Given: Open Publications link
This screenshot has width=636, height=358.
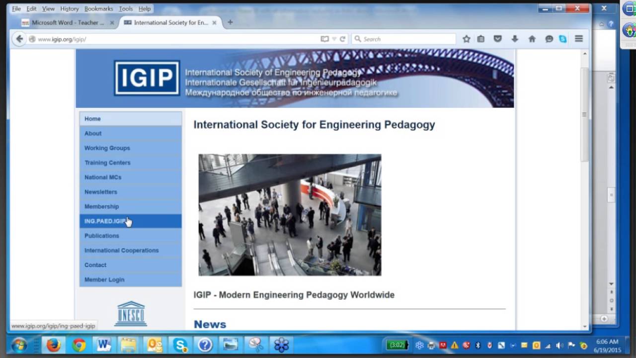Looking at the screenshot, I should (x=131, y=236).
